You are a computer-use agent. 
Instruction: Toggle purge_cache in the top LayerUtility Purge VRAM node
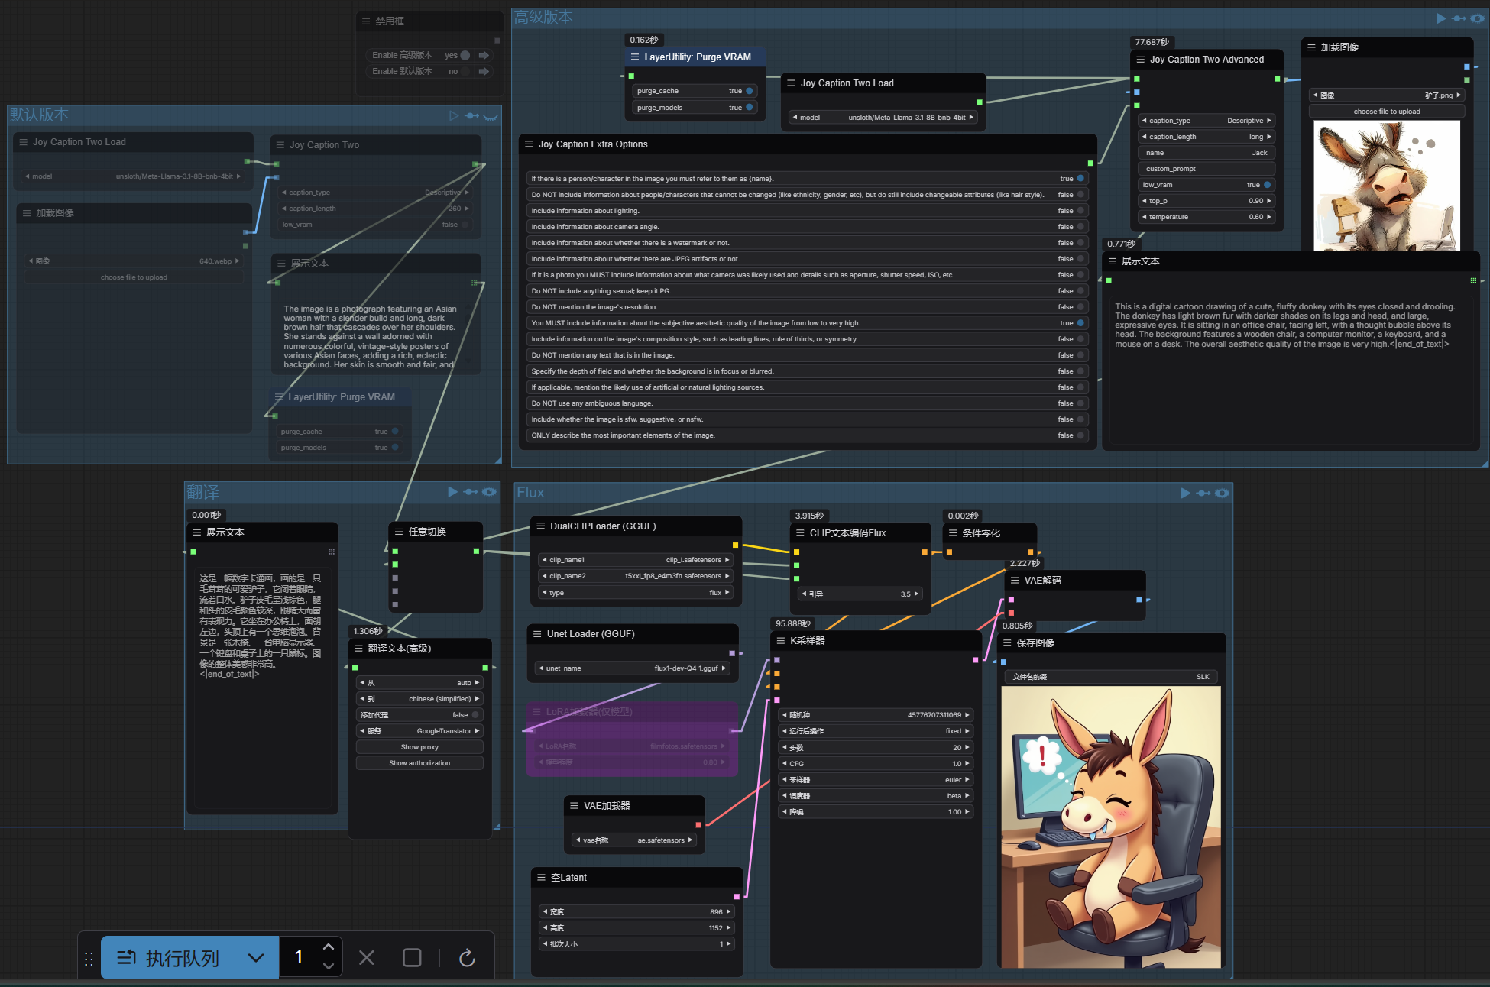point(749,91)
